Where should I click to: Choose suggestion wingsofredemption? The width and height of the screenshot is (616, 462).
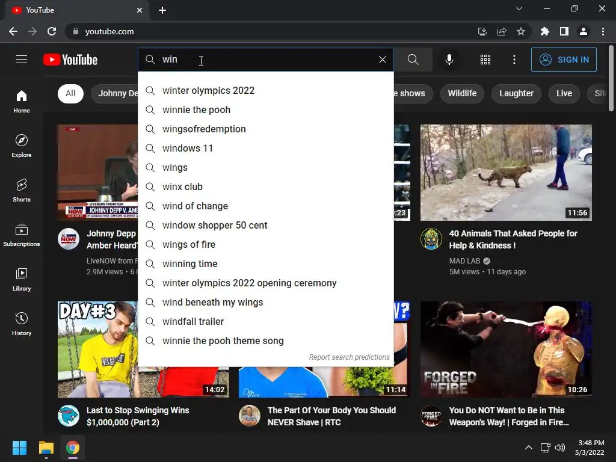point(266,129)
